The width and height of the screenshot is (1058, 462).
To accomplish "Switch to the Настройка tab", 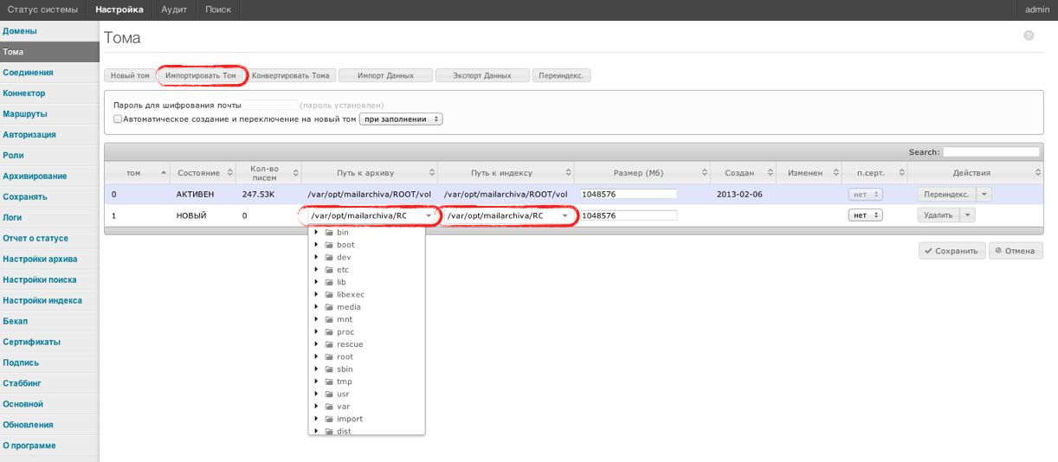I will (x=119, y=10).
